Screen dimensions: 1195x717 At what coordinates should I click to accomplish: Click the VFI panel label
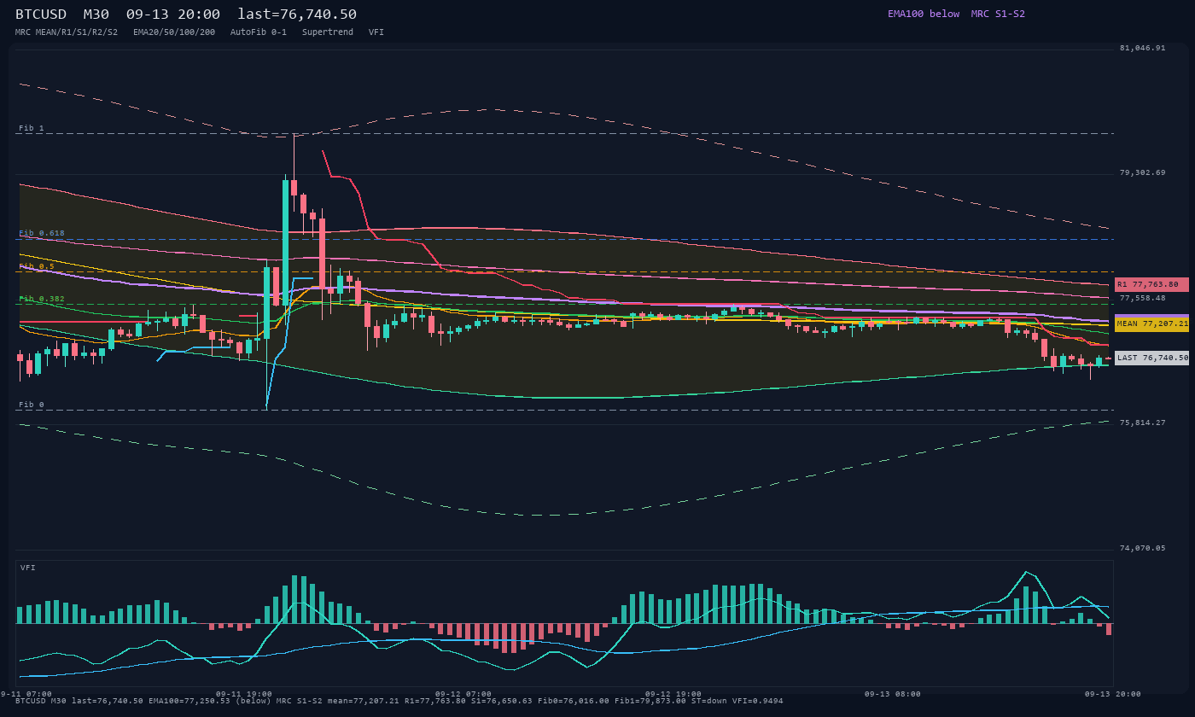pyautogui.click(x=28, y=568)
